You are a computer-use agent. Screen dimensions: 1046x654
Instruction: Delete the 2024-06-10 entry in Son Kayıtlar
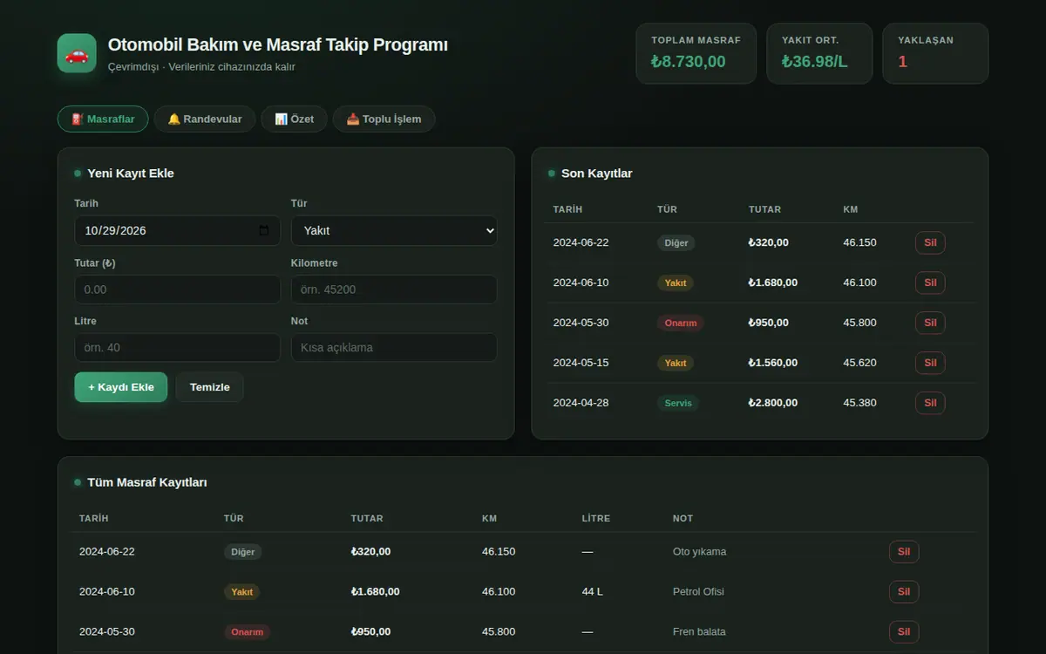tap(930, 283)
